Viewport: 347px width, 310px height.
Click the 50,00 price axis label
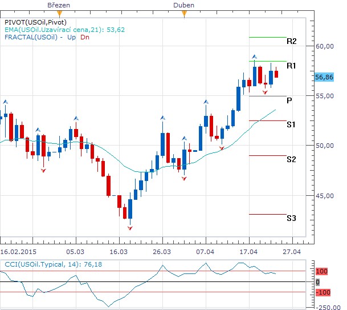point(324,146)
